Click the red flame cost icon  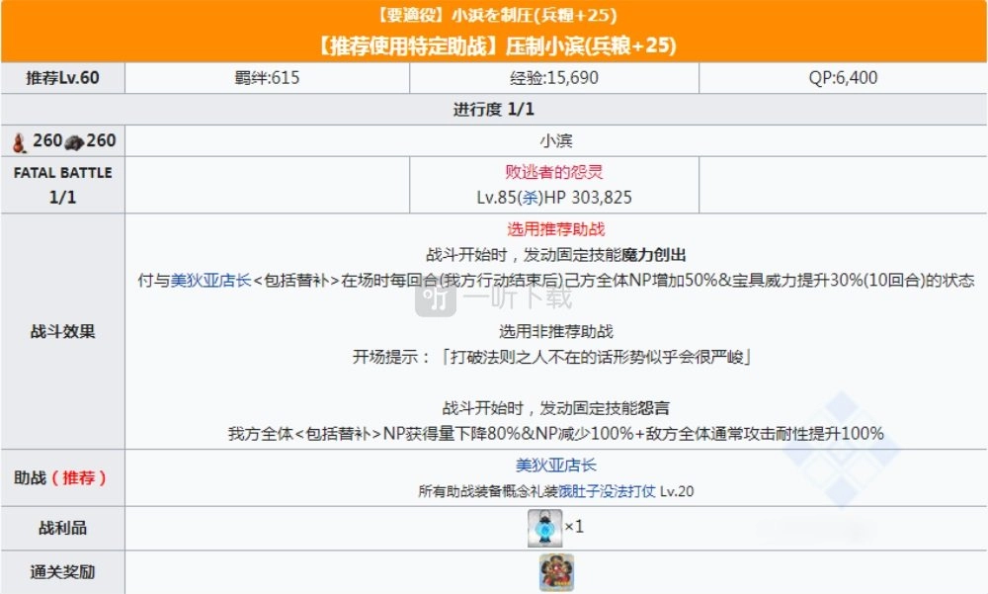tap(19, 142)
